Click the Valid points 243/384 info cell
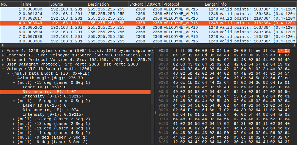This screenshot has height=145, width=297. coord(258,32)
